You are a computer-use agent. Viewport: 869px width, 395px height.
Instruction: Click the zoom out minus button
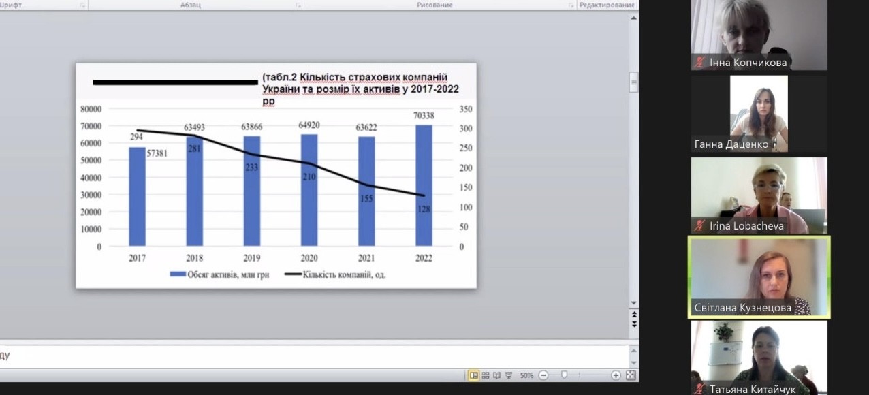click(x=543, y=375)
